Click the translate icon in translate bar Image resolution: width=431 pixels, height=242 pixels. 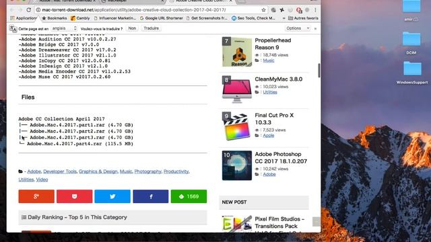coord(13,28)
